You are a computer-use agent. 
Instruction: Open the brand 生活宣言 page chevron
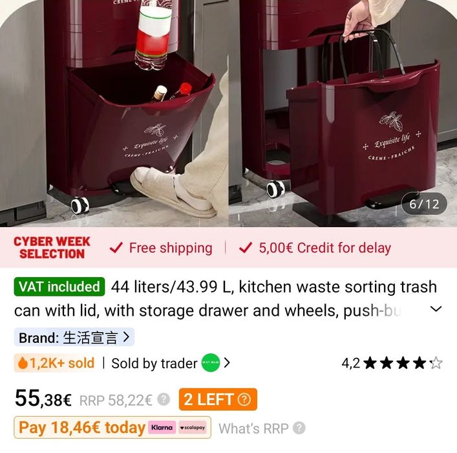pos(126,337)
